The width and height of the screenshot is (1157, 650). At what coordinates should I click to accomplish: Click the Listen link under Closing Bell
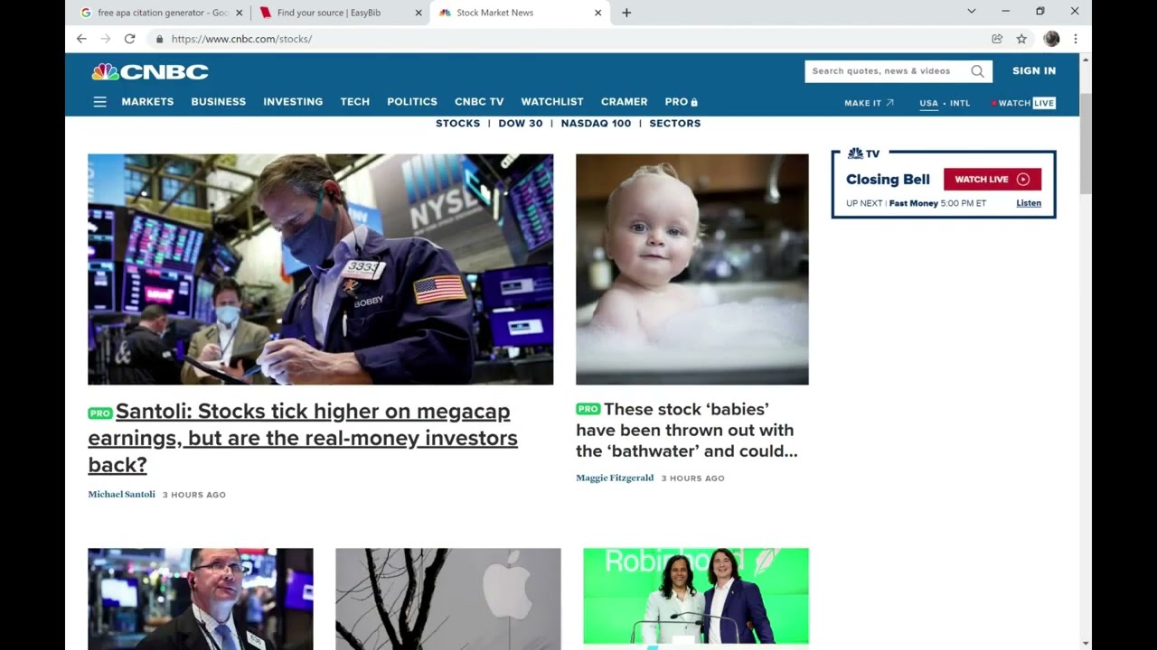[1029, 203]
